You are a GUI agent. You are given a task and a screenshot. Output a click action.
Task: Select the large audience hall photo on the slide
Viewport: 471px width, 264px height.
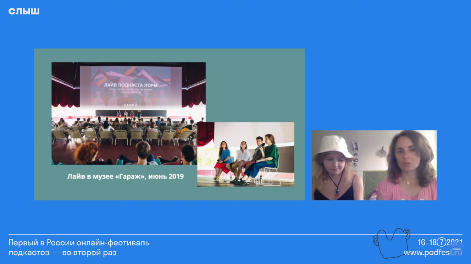128,113
